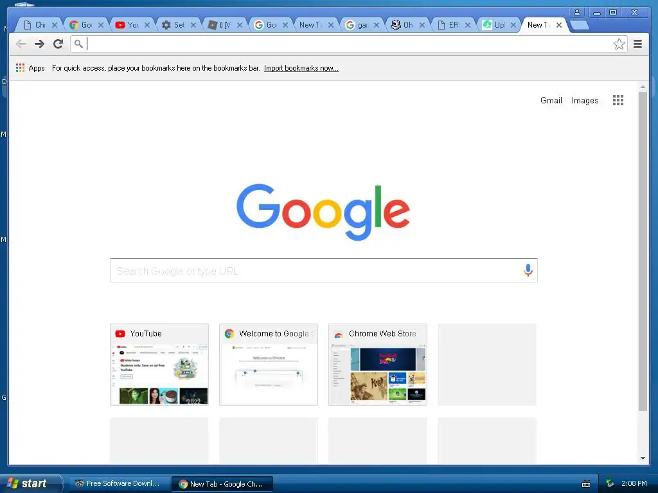Click the Google search box
The image size is (658, 493).
[324, 270]
